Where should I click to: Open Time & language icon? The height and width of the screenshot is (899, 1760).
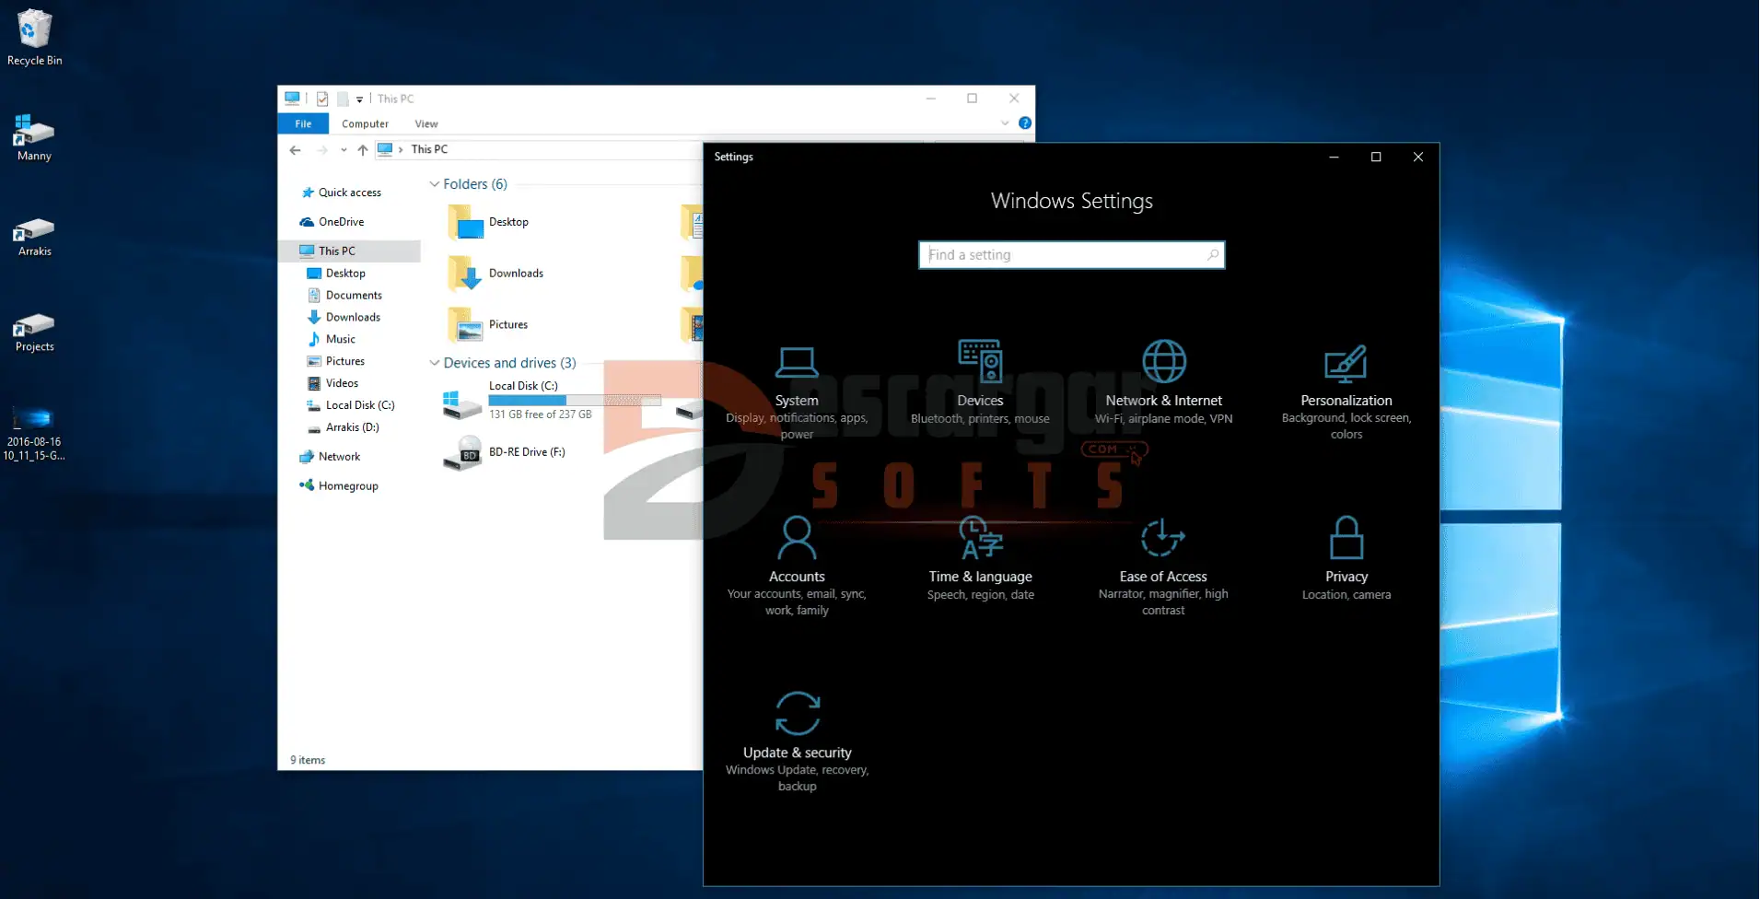[x=980, y=538]
